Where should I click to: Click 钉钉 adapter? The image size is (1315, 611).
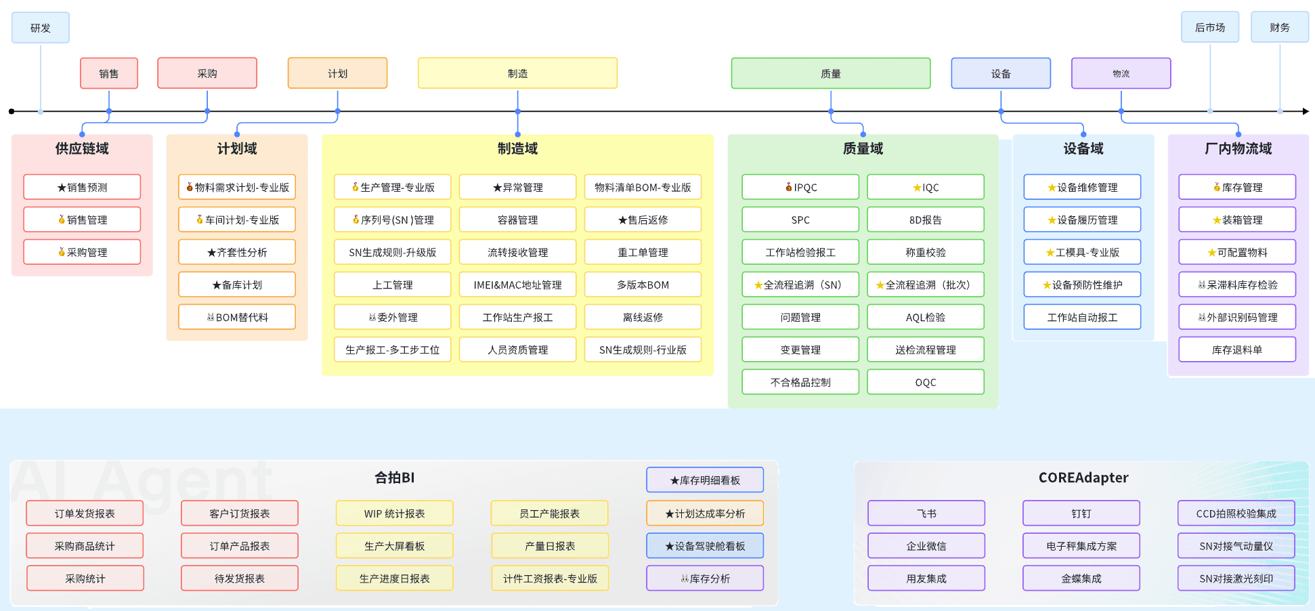click(1081, 513)
